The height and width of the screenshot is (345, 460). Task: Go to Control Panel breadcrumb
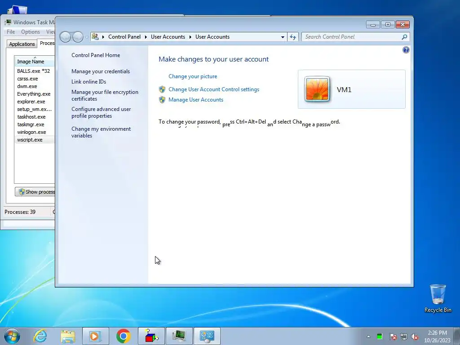[x=124, y=37]
